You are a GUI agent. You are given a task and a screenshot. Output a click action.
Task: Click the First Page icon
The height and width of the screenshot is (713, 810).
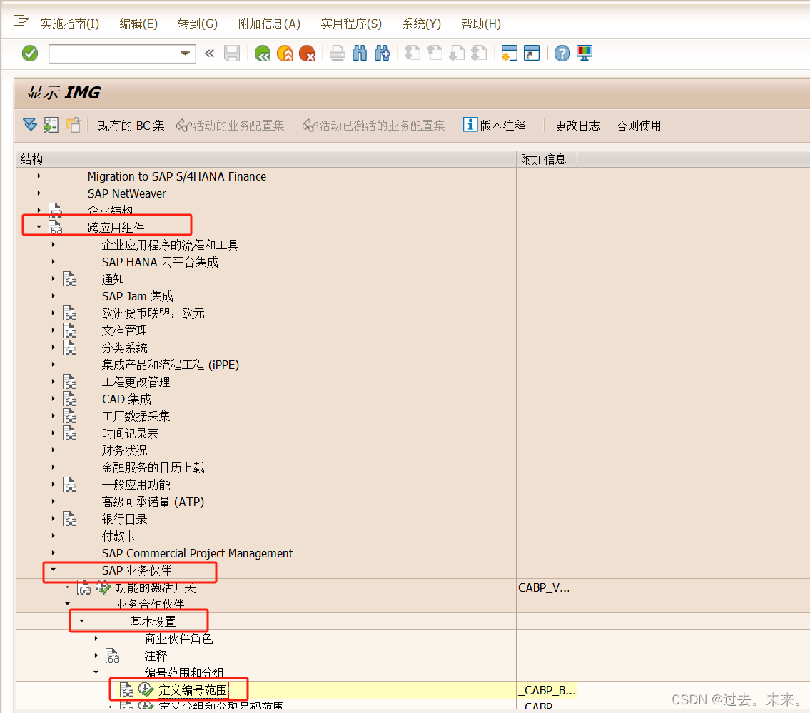(412, 53)
